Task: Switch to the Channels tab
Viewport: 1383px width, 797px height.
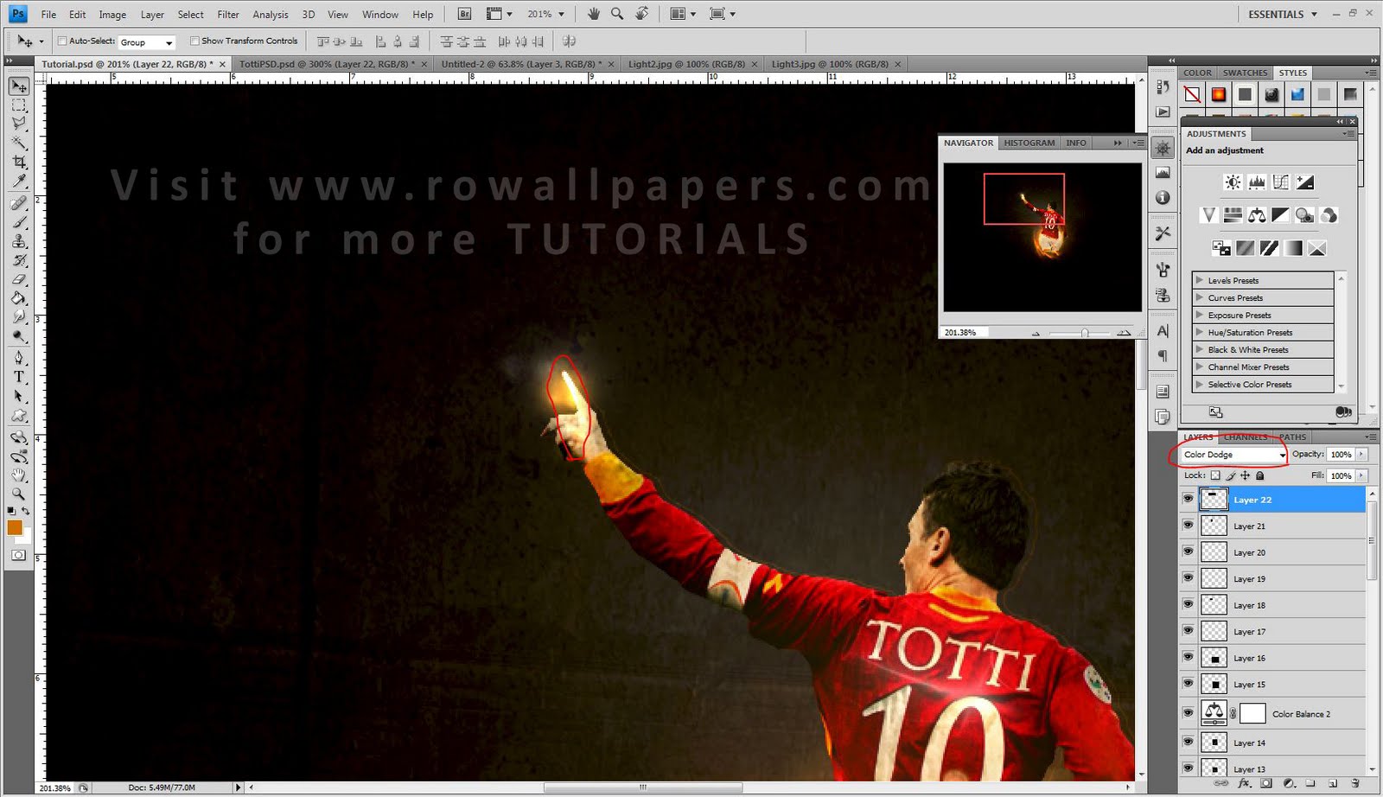Action: pyautogui.click(x=1246, y=437)
